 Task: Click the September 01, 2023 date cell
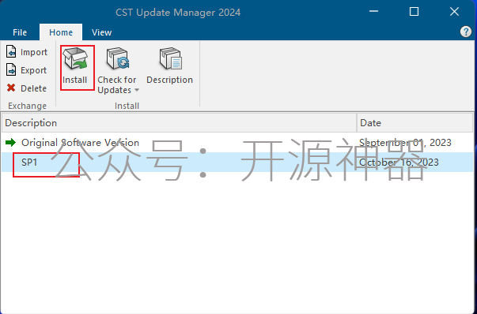pos(405,143)
